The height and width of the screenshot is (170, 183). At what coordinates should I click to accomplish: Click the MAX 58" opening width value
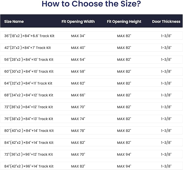pyautogui.click(x=78, y=71)
